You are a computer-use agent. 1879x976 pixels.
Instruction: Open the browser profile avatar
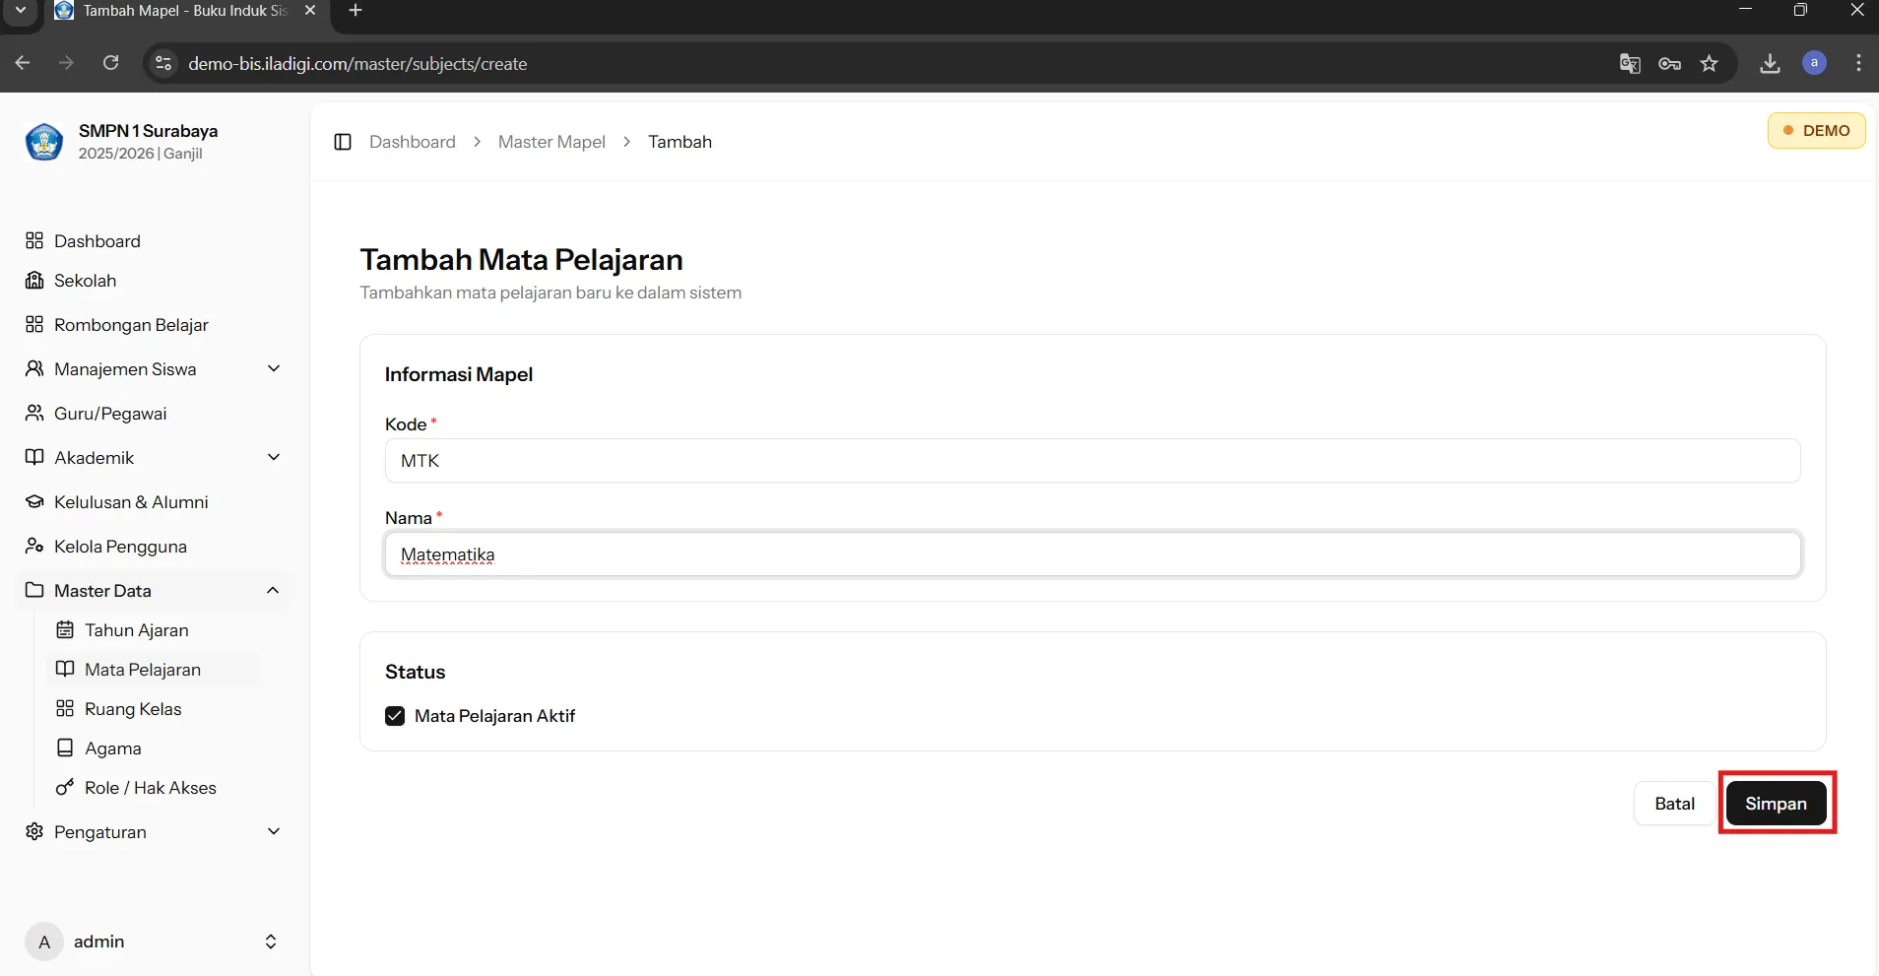[1814, 63]
